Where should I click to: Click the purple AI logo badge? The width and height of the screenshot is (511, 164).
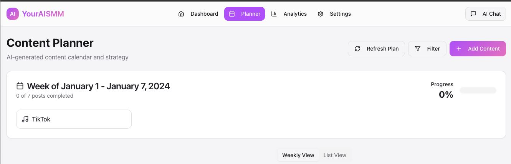(x=13, y=14)
